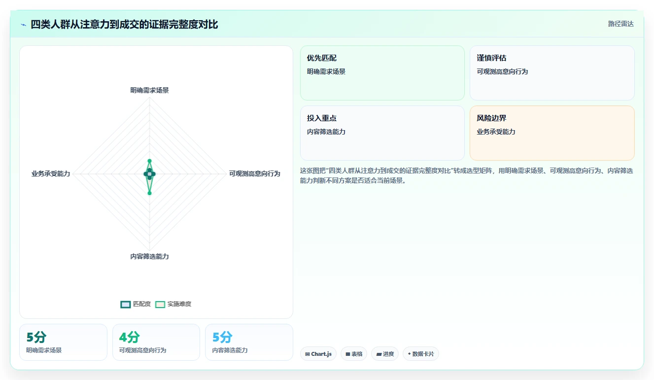
Task: Click the 5分 明确需求场景 stat card
Action: tap(63, 342)
